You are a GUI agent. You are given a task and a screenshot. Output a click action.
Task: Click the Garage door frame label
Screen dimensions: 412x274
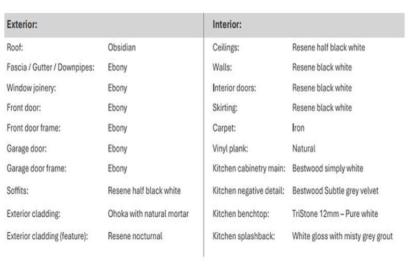pyautogui.click(x=36, y=168)
